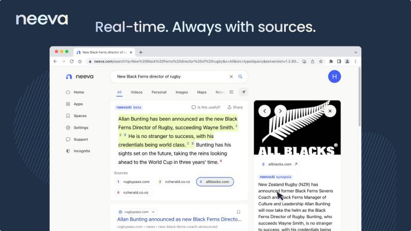This screenshot has height=231, width=411.
Task: Go to Home in Neeva sidebar
Action: click(x=75, y=92)
